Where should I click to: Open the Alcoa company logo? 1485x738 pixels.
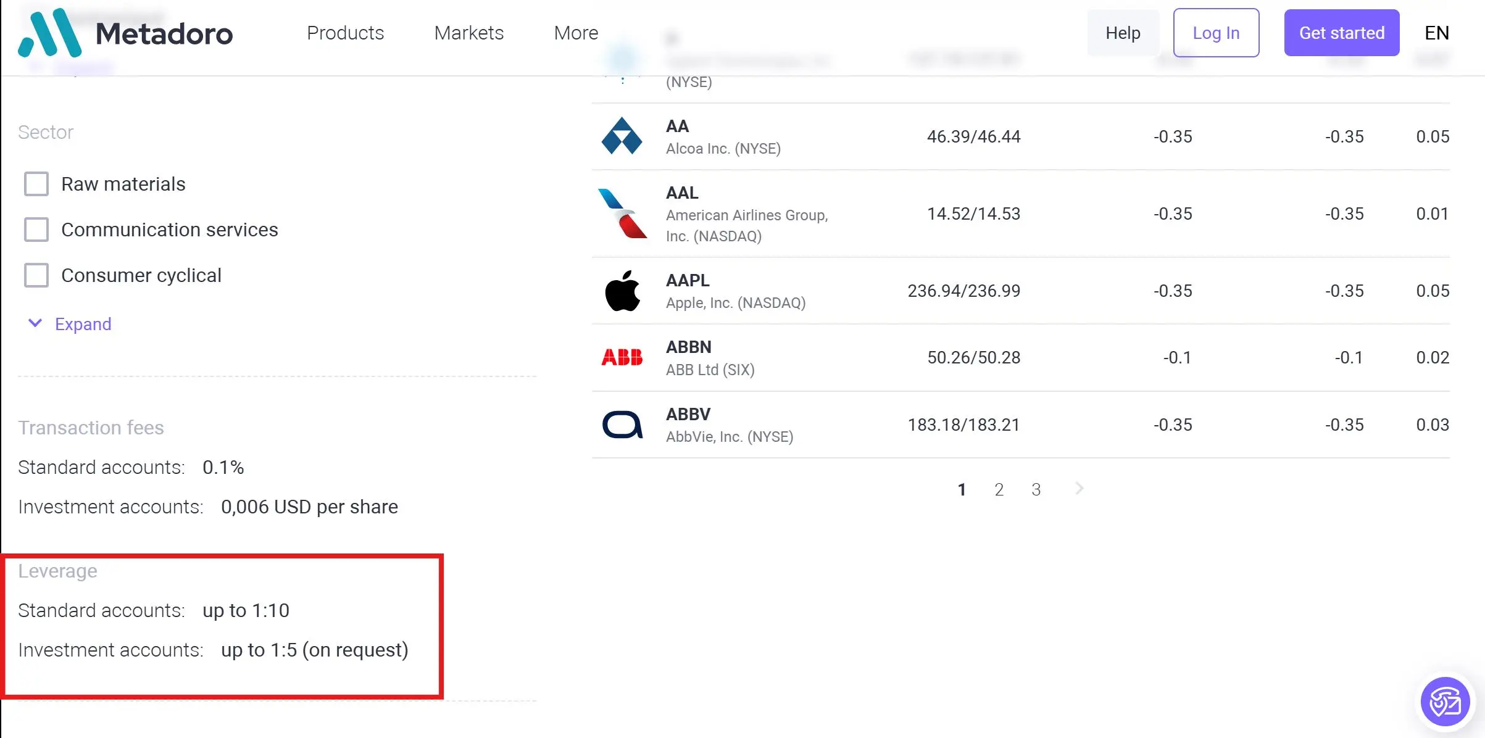(x=622, y=136)
